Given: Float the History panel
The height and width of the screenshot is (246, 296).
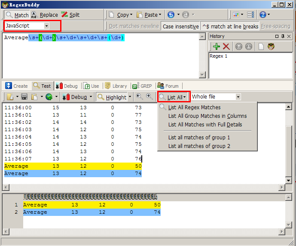Looking at the screenshot, I should click(277, 36).
